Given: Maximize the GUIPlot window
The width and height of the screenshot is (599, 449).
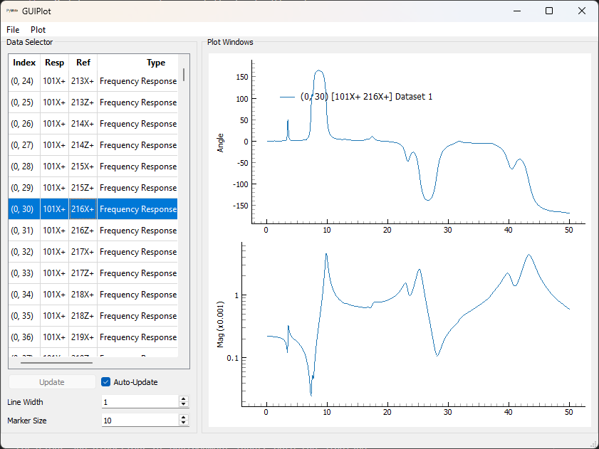Looking at the screenshot, I should click(548, 11).
